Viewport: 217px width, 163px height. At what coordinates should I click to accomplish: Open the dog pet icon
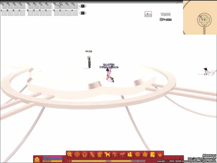coord(107,154)
